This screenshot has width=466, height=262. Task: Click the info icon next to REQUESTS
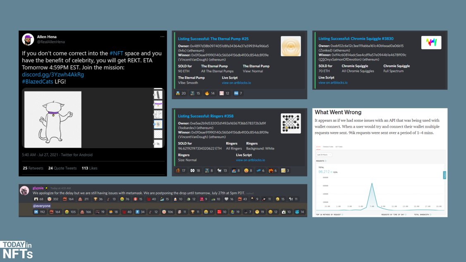(x=326, y=161)
